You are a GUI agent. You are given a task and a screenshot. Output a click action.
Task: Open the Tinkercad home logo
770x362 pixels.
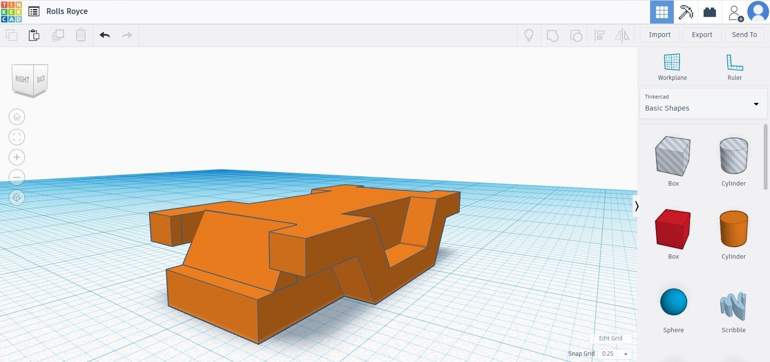pos(12,12)
